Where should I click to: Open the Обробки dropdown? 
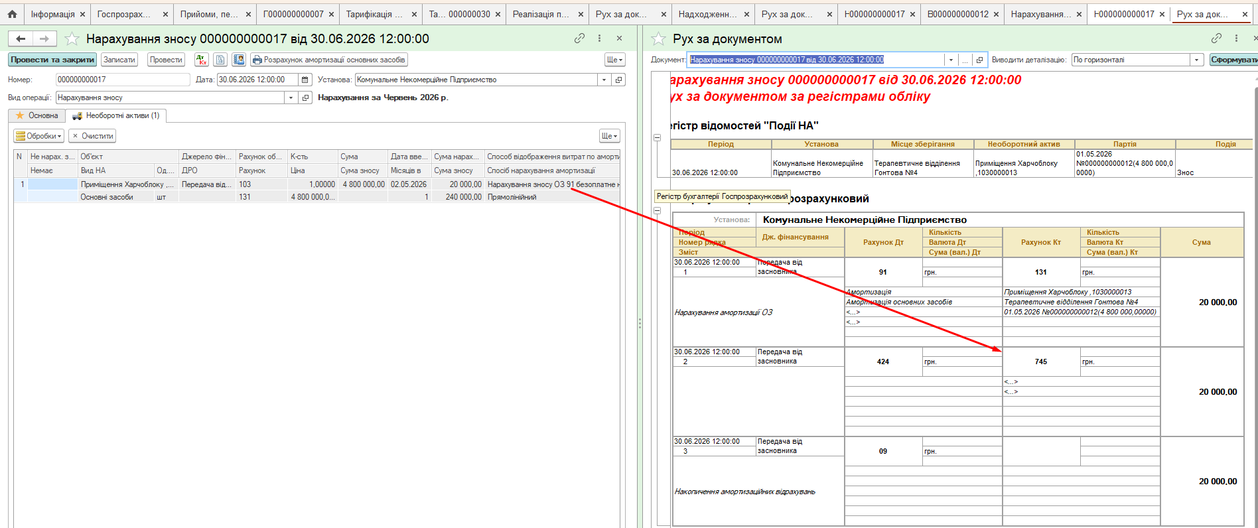click(x=39, y=136)
